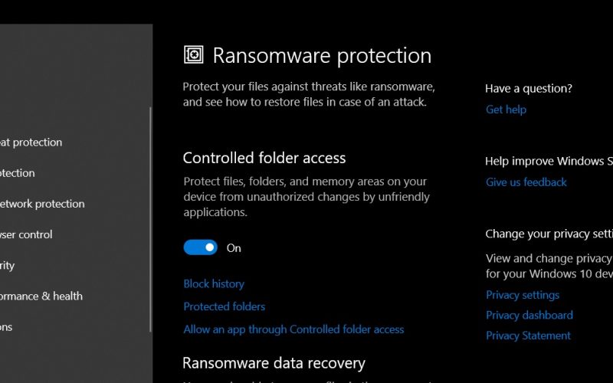
Task: Select Firewall & network protection sidebar item
Action: pos(42,204)
